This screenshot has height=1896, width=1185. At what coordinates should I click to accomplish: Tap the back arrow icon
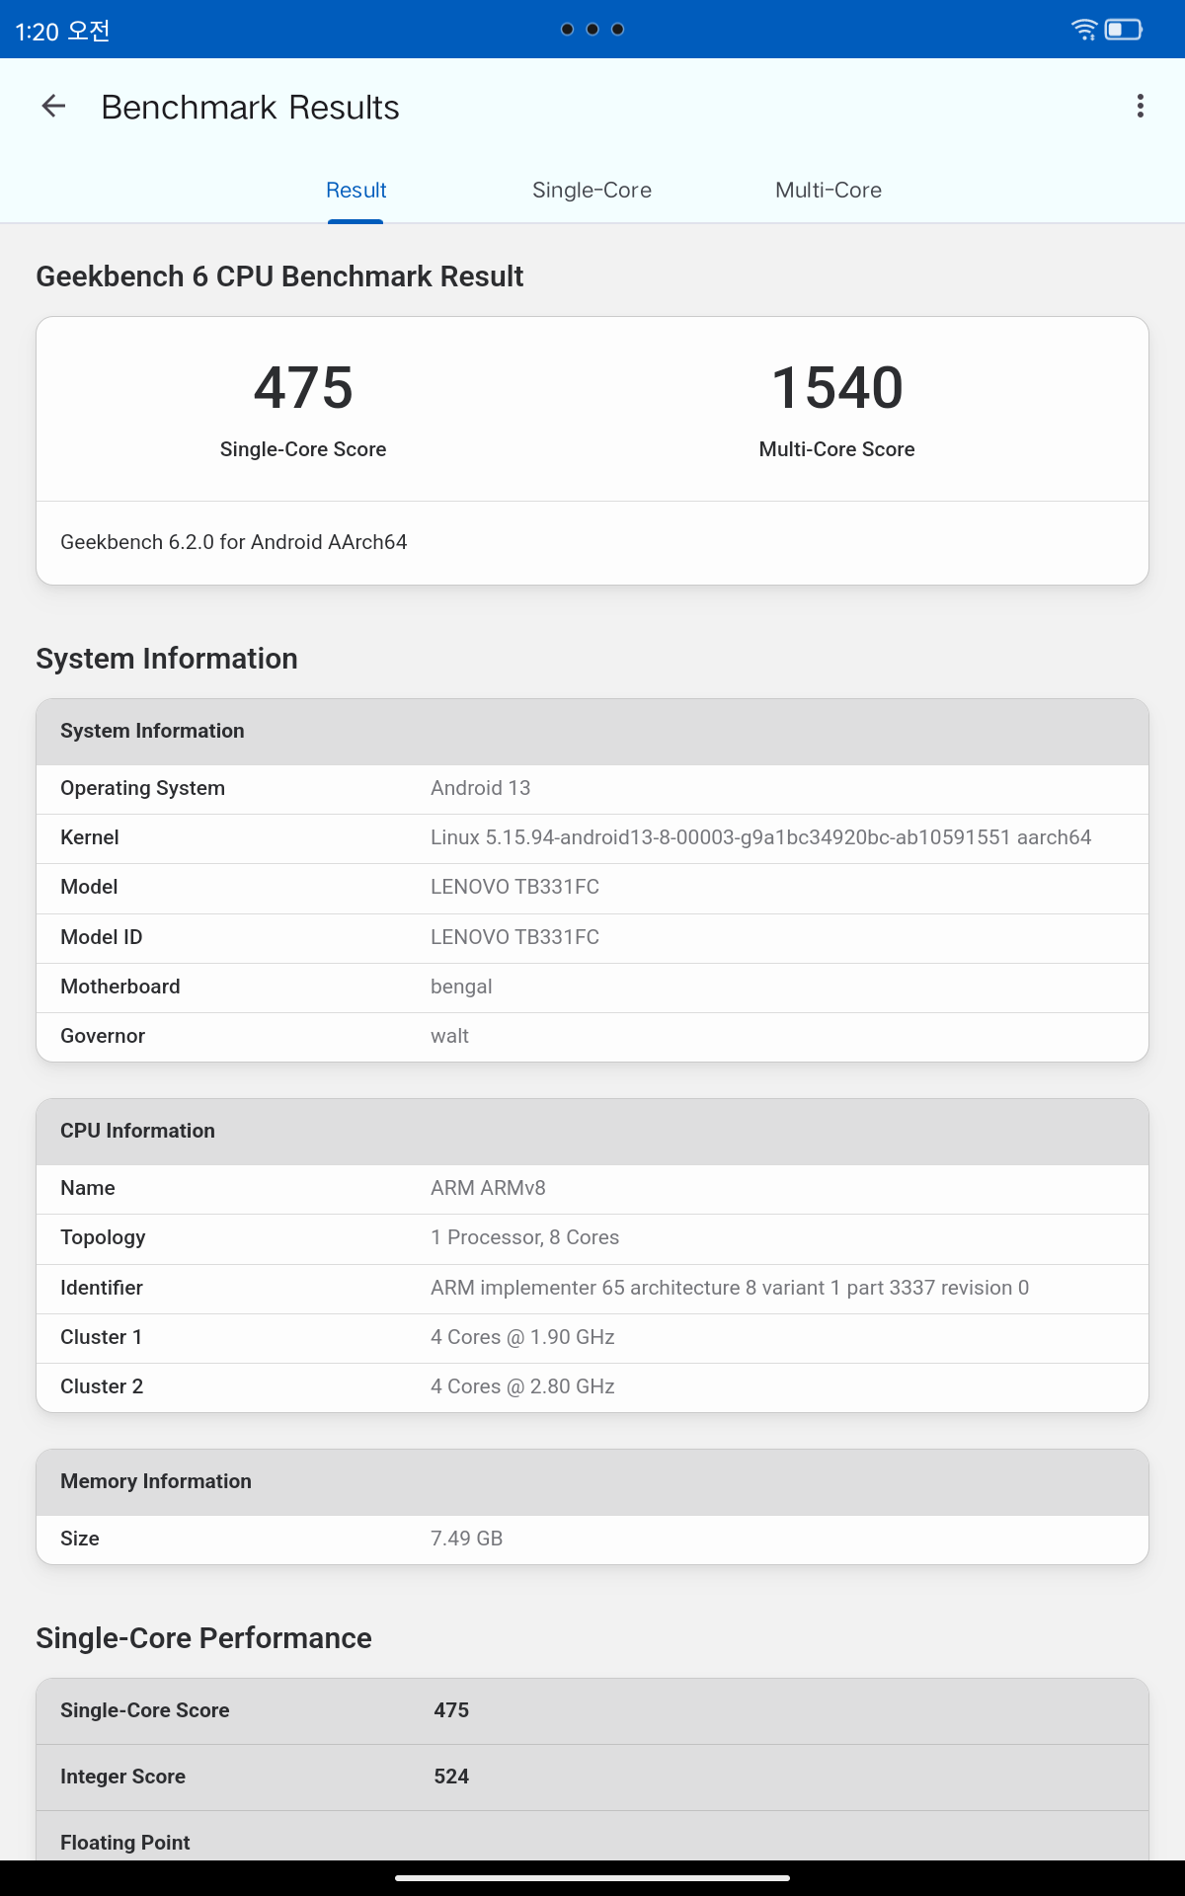[x=53, y=107]
